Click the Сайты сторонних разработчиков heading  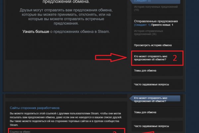[x=35, y=108]
